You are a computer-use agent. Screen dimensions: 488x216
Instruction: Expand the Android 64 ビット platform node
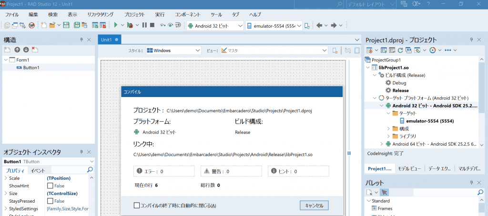point(382,144)
